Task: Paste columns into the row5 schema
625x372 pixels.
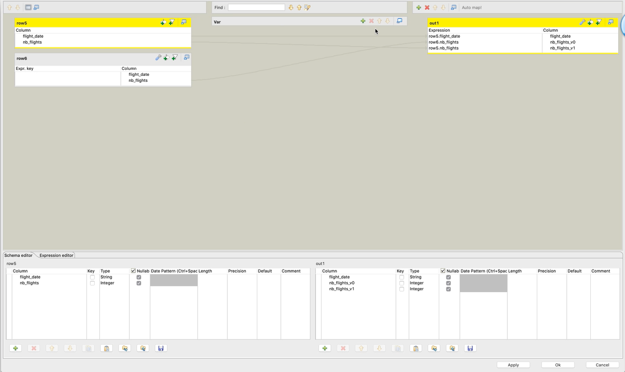Action: tap(107, 348)
